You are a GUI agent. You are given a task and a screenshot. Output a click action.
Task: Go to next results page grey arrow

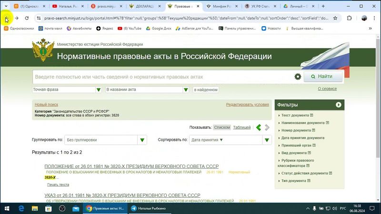pyautogui.click(x=267, y=127)
